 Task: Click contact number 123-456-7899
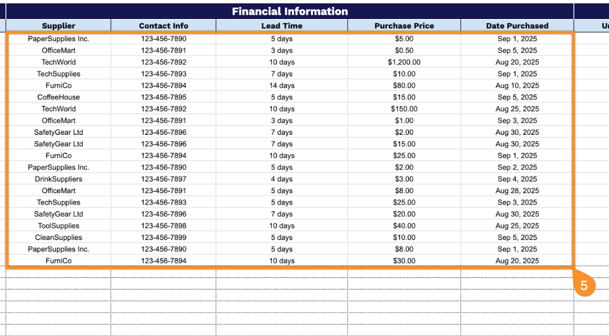[x=164, y=237]
